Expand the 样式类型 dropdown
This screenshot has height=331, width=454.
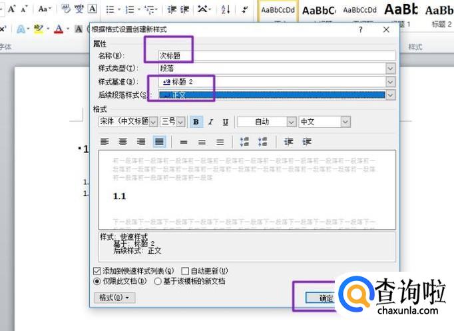[390, 69]
